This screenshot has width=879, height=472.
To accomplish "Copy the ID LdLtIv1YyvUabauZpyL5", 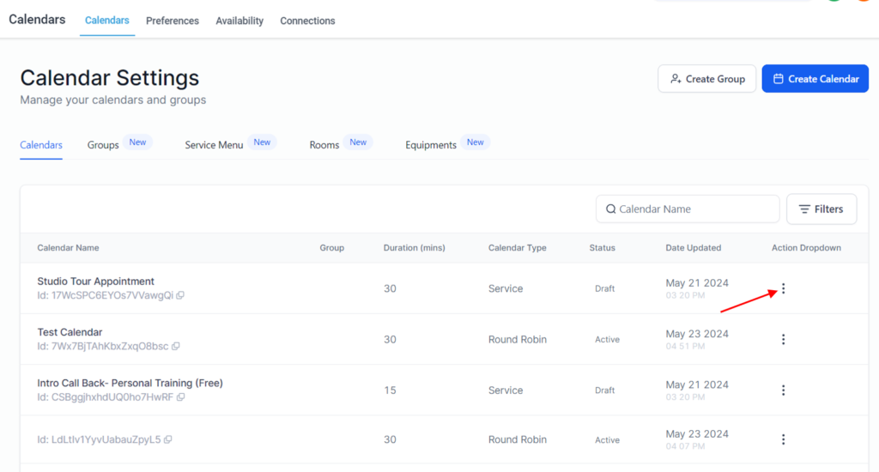I will tap(167, 440).
